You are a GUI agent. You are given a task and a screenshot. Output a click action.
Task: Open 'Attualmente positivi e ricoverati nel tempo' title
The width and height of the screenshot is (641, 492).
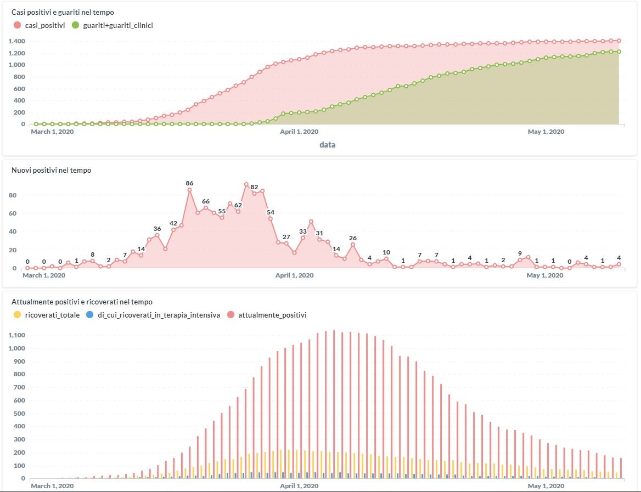(x=82, y=302)
